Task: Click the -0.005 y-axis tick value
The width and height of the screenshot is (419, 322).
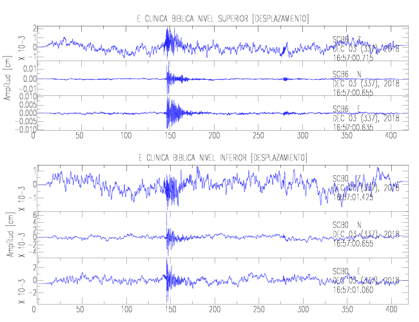Action: pyautogui.click(x=26, y=121)
